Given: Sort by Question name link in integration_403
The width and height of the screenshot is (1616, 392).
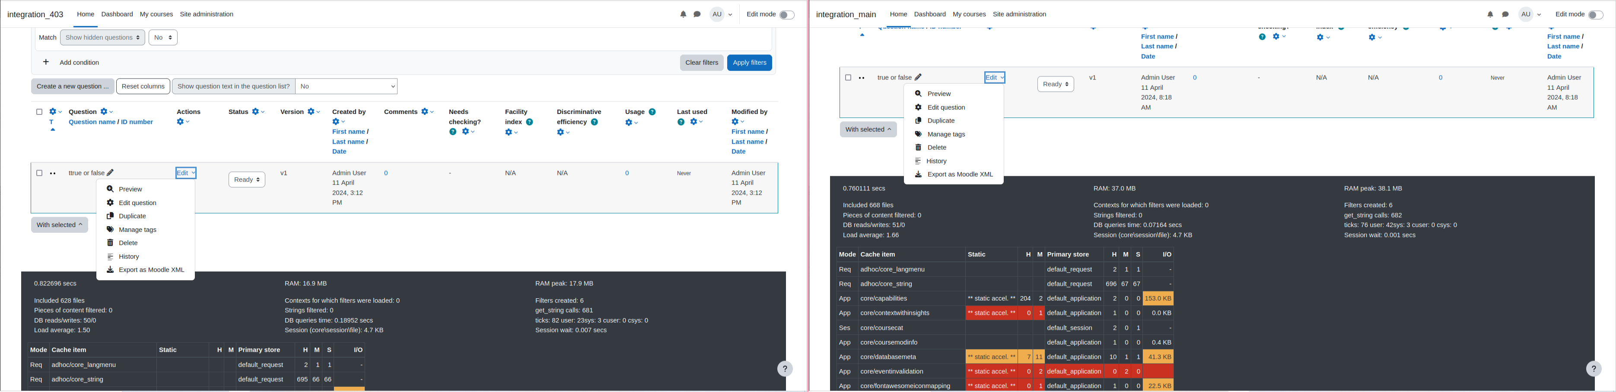Looking at the screenshot, I should point(92,122).
